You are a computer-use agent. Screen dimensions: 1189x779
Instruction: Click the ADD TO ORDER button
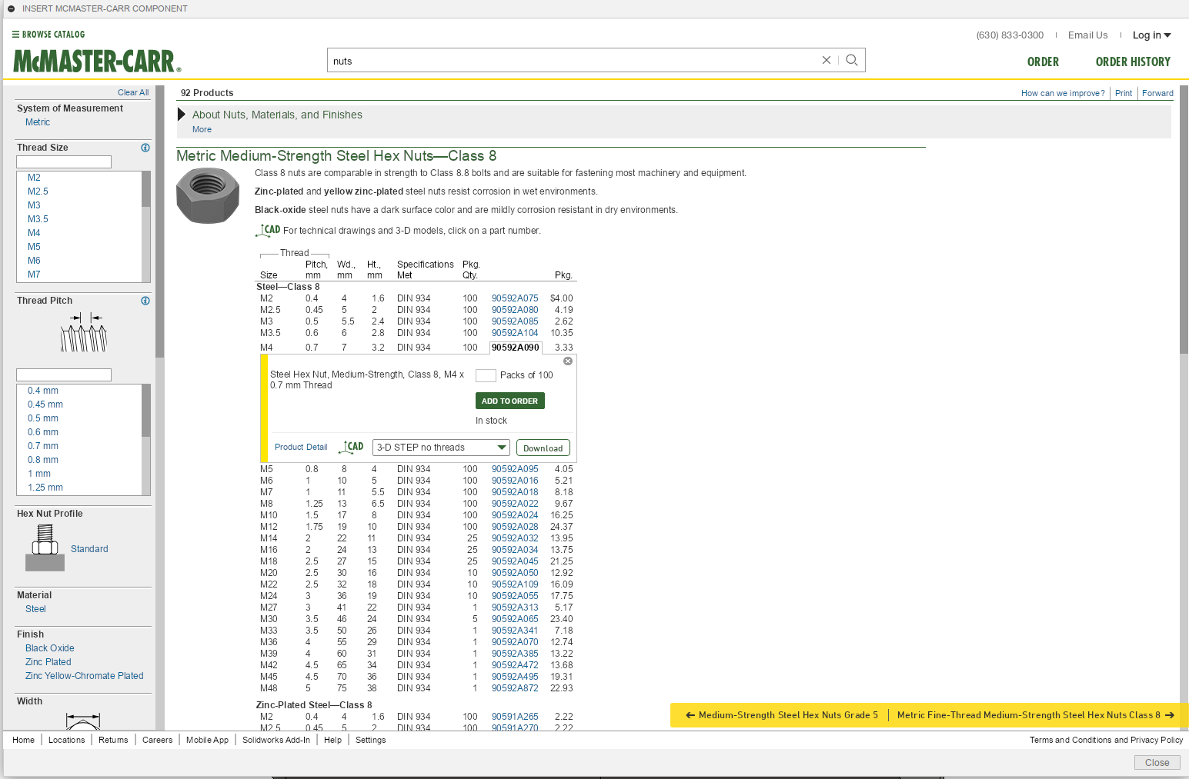pyautogui.click(x=509, y=400)
